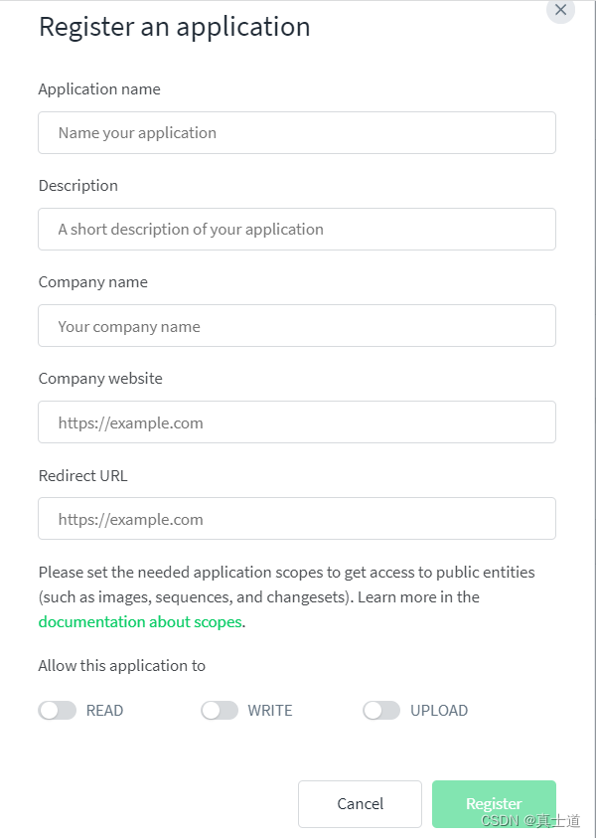Select the Company website URL field
Image resolution: width=596 pixels, height=838 pixels.
click(x=296, y=422)
